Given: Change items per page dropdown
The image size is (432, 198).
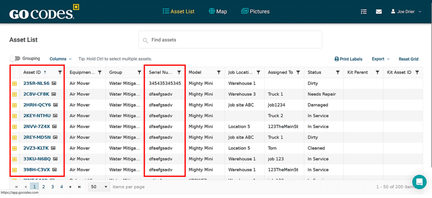Looking at the screenshot, I should (x=99, y=187).
